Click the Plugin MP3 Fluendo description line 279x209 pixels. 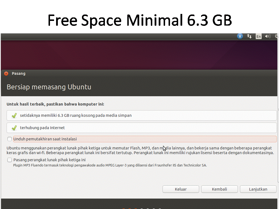110,165
